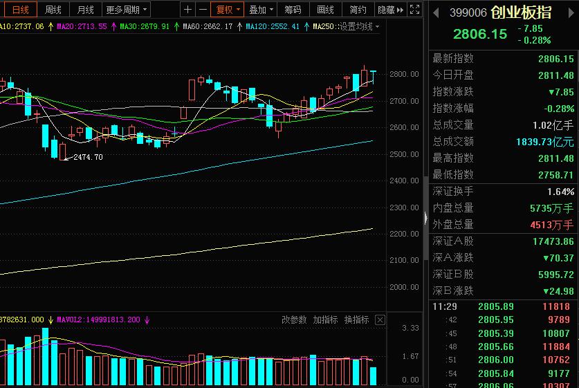Click the 深证A股 value 17473.86
This screenshot has height=388, width=579.
pyautogui.click(x=553, y=241)
